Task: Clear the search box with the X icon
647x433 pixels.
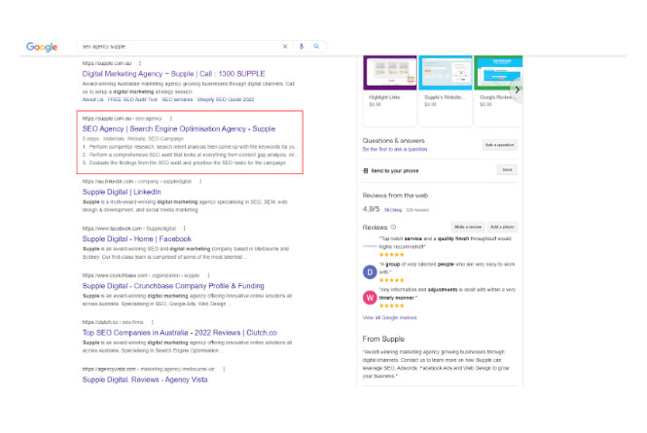Action: tap(285, 47)
